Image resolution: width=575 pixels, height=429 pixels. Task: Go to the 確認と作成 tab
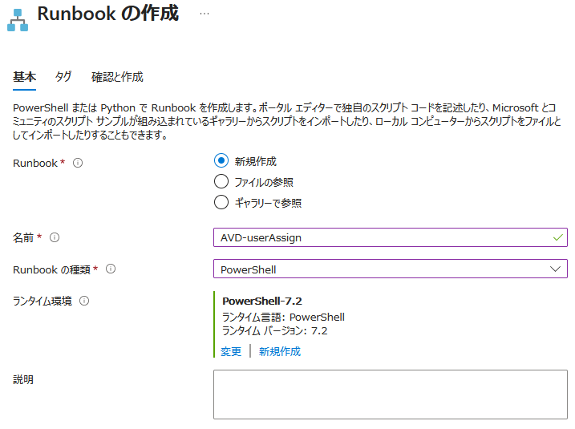pyautogui.click(x=117, y=77)
